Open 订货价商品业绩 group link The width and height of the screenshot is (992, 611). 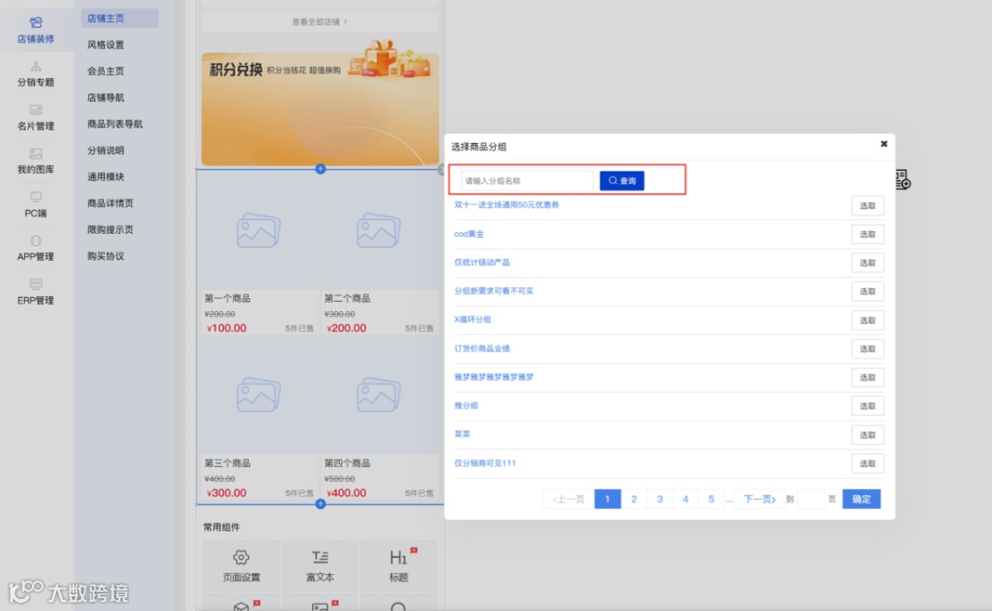(x=481, y=348)
